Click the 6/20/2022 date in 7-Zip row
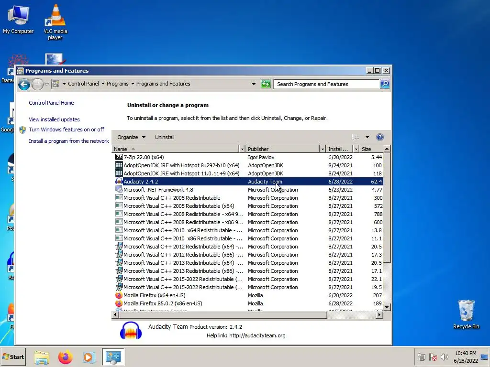This screenshot has height=367, width=490. tap(340, 157)
